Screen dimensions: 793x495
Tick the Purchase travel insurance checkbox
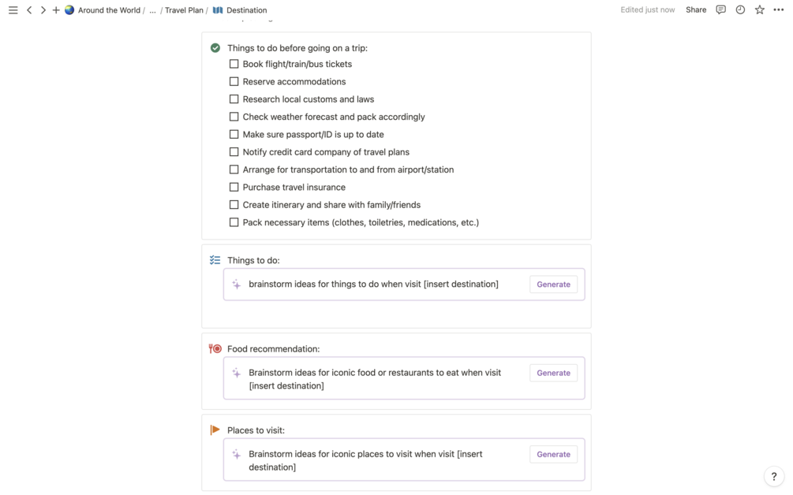[x=234, y=187]
